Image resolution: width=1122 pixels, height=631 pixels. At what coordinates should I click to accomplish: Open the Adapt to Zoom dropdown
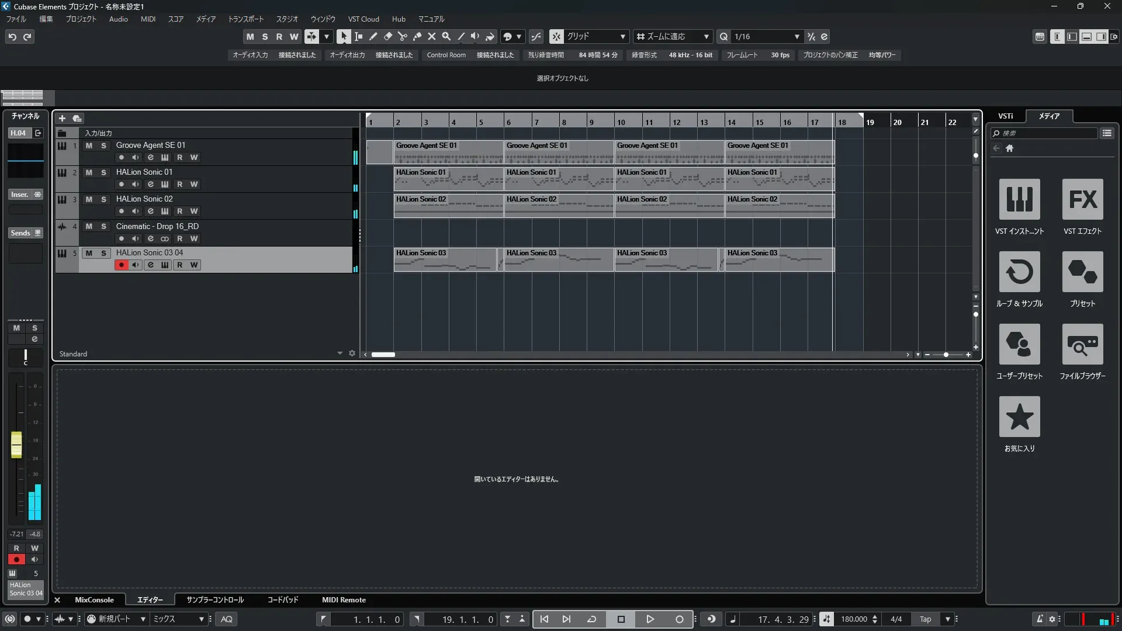pyautogui.click(x=707, y=37)
